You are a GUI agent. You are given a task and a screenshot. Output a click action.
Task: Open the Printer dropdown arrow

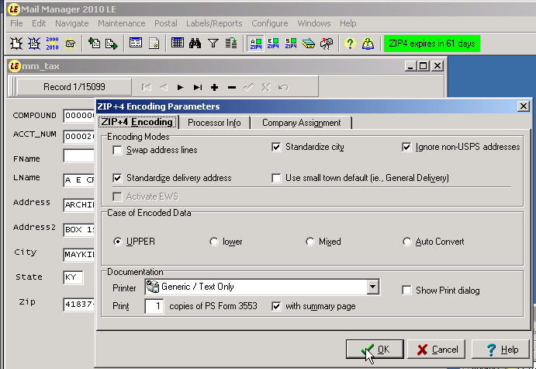tap(373, 287)
